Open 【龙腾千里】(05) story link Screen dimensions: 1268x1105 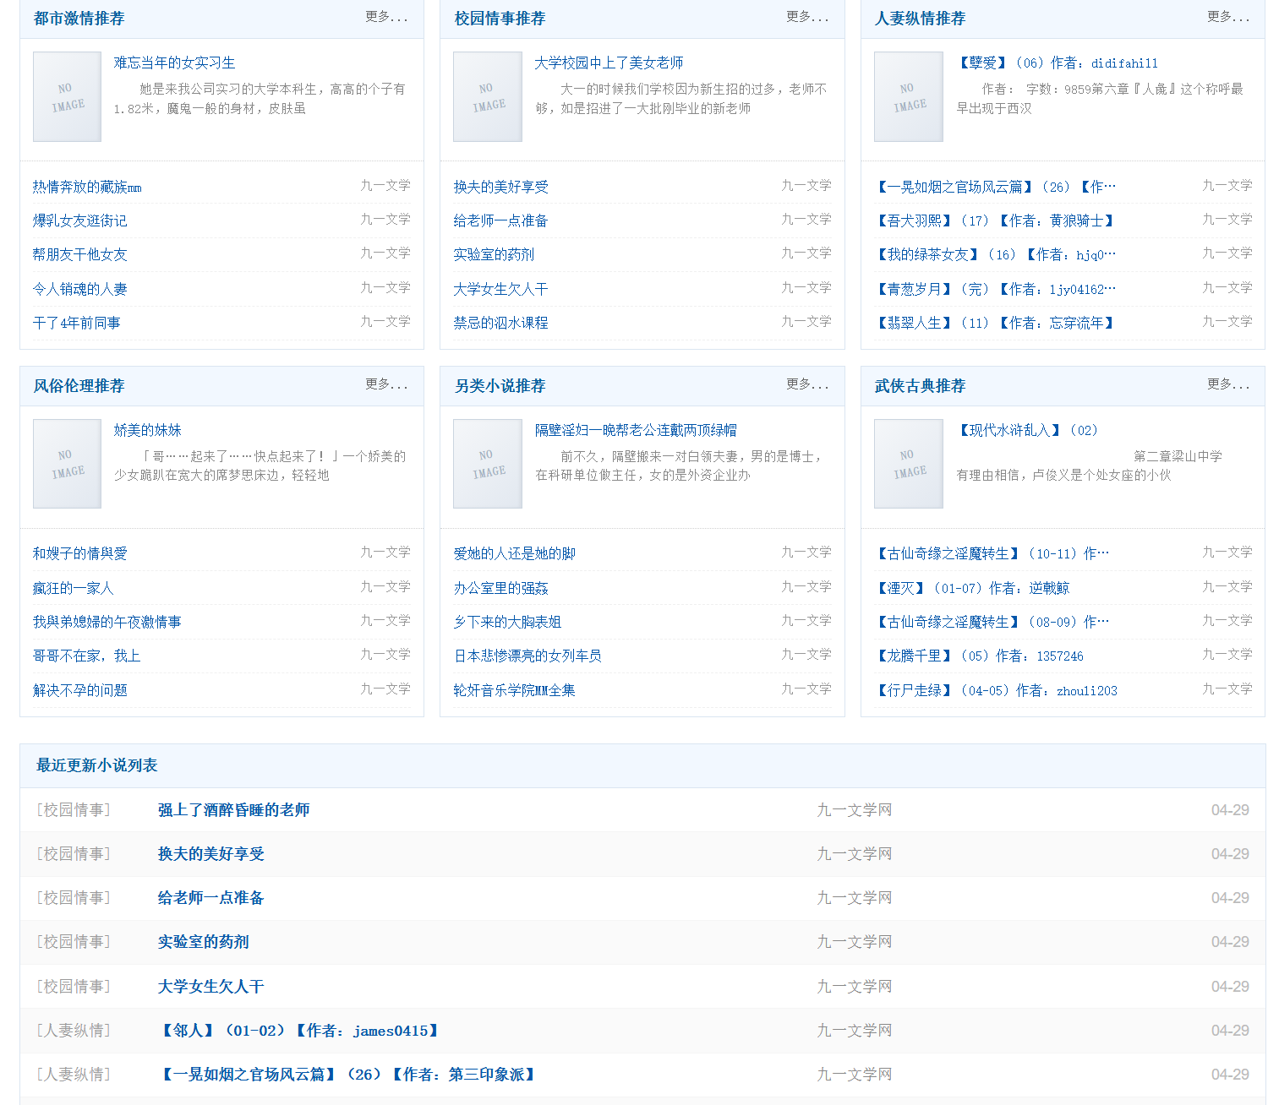[979, 656]
